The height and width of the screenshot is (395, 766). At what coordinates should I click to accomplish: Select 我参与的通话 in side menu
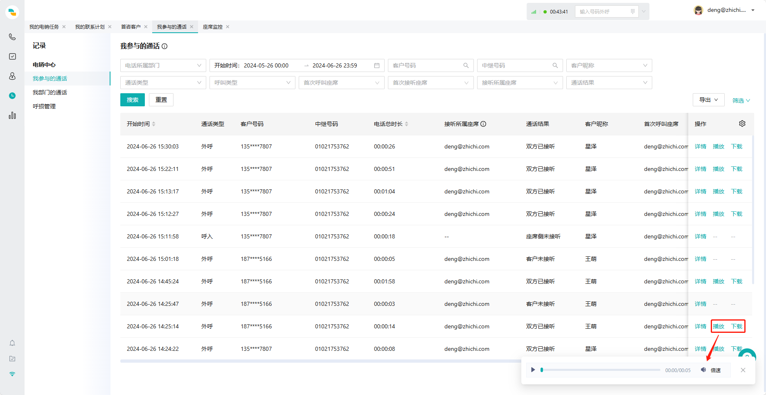click(x=50, y=79)
